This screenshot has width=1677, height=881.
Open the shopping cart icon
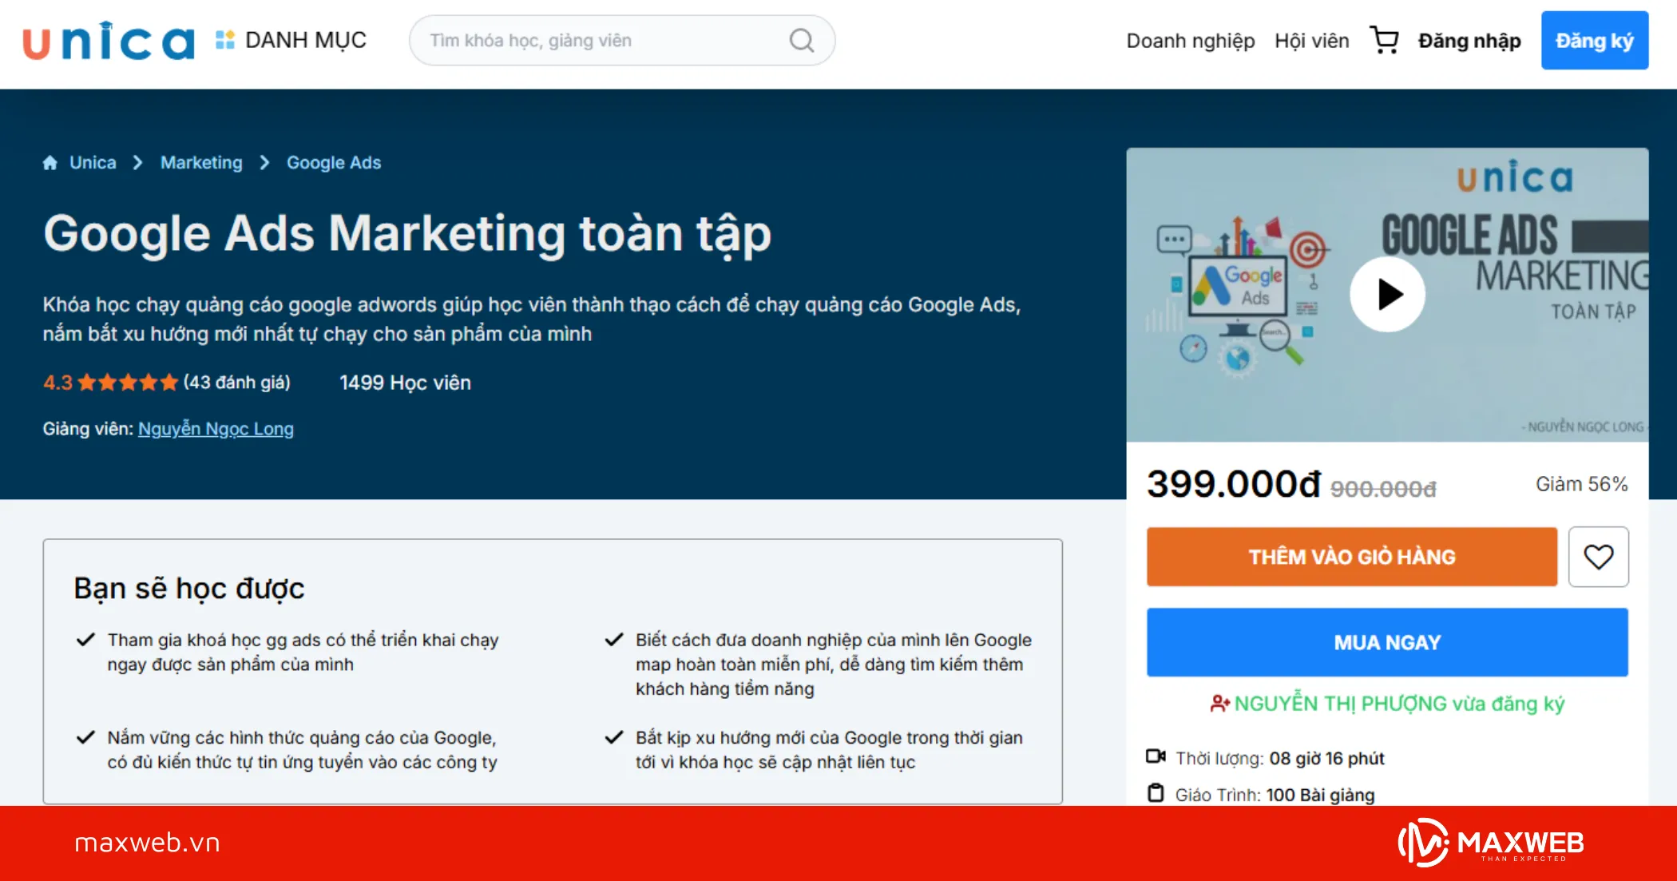click(x=1384, y=39)
